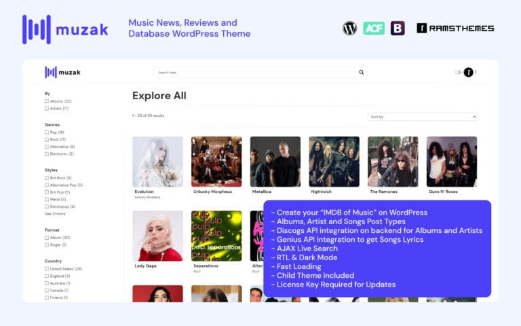
Task: Click the Evolution title link
Action: [144, 192]
